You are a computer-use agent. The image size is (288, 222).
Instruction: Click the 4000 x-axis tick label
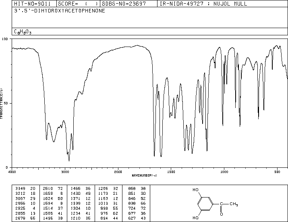(12, 172)
